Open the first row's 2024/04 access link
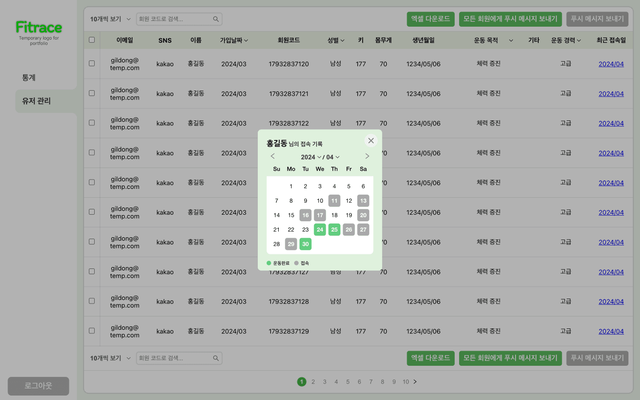This screenshot has height=400, width=640. [x=611, y=64]
